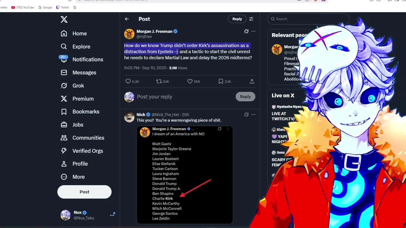This screenshot has width=406, height=228.
Task: Open three-dot menu on Nick's reply
Action: (x=253, y=115)
